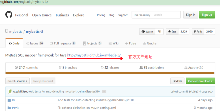221x112 pixels.
Task: Open kazuki43zoo author link
Action: [x=21, y=91]
